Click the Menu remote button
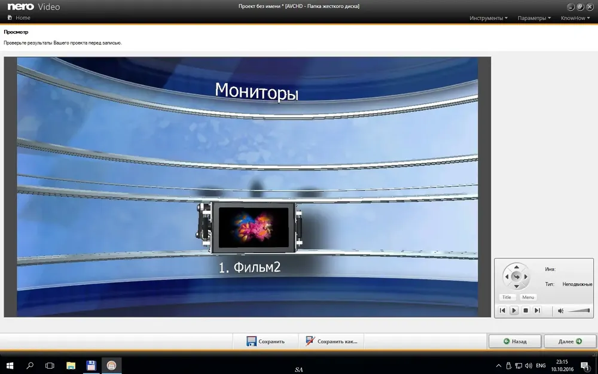 coord(528,297)
